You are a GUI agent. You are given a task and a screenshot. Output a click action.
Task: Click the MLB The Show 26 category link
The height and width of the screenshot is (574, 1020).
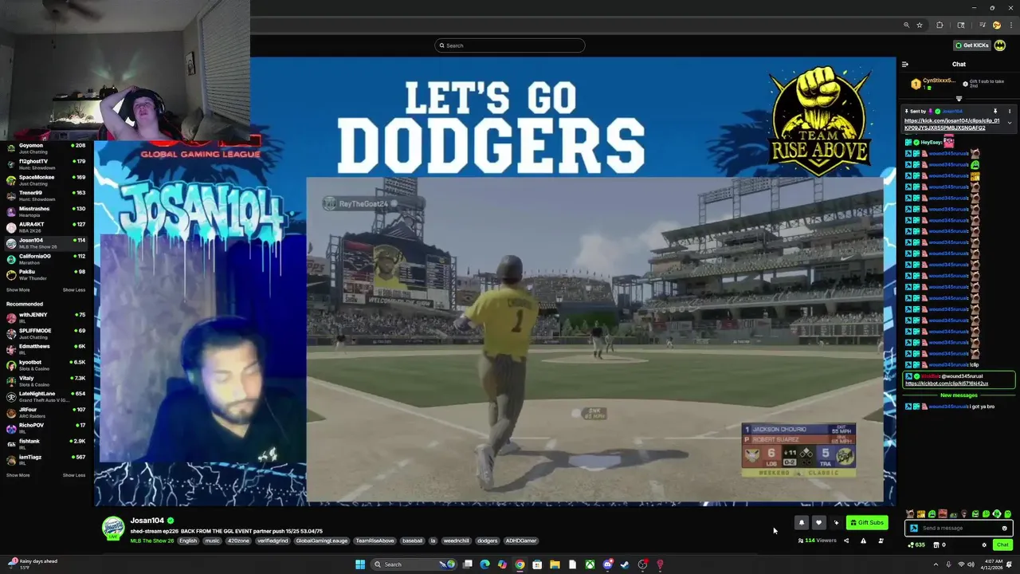coord(152,541)
